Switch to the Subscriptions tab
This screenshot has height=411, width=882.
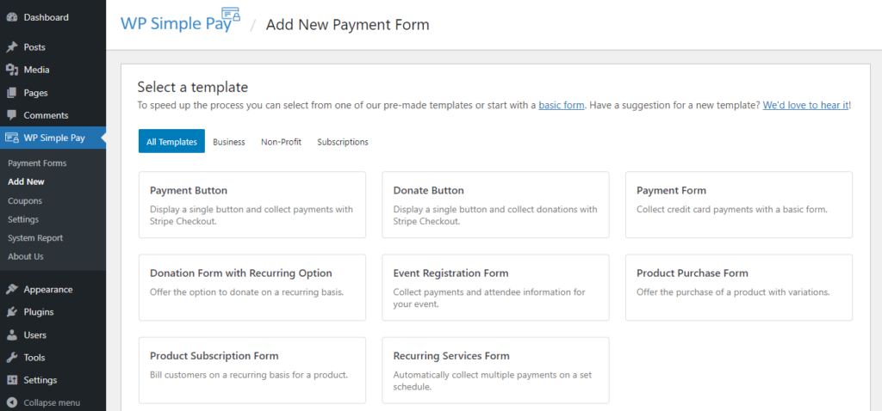tap(343, 142)
